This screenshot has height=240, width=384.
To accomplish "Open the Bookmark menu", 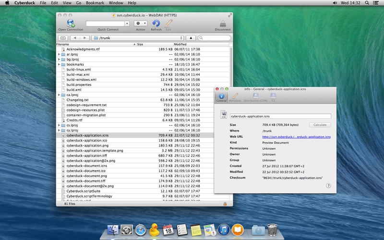I will pyautogui.click(x=95, y=3).
